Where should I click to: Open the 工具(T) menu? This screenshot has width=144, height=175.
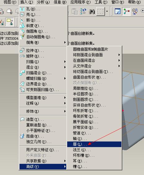[101, 2]
